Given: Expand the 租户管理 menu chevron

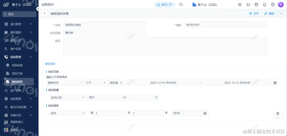Looking at the screenshot, I should pyautogui.click(x=31, y=91).
